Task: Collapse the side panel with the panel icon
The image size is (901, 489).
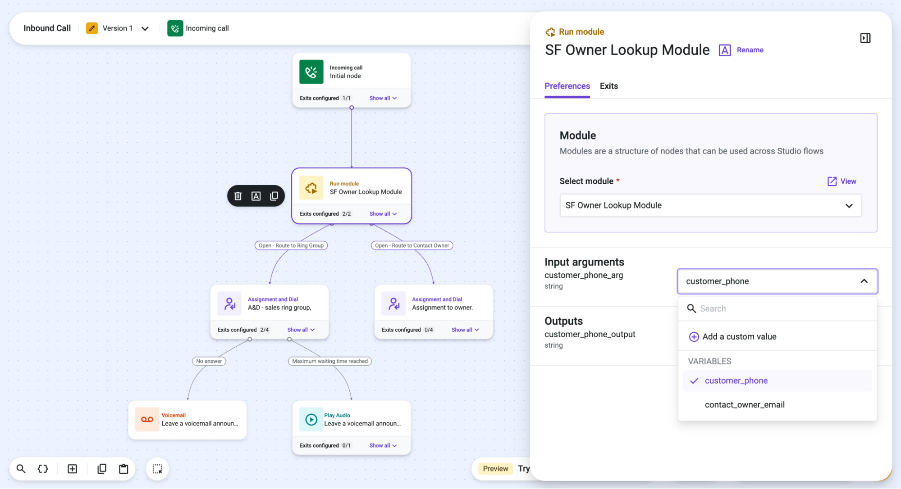Action: click(x=865, y=38)
